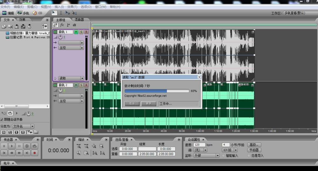Mute track 音轨 1 (M)

(76, 32)
